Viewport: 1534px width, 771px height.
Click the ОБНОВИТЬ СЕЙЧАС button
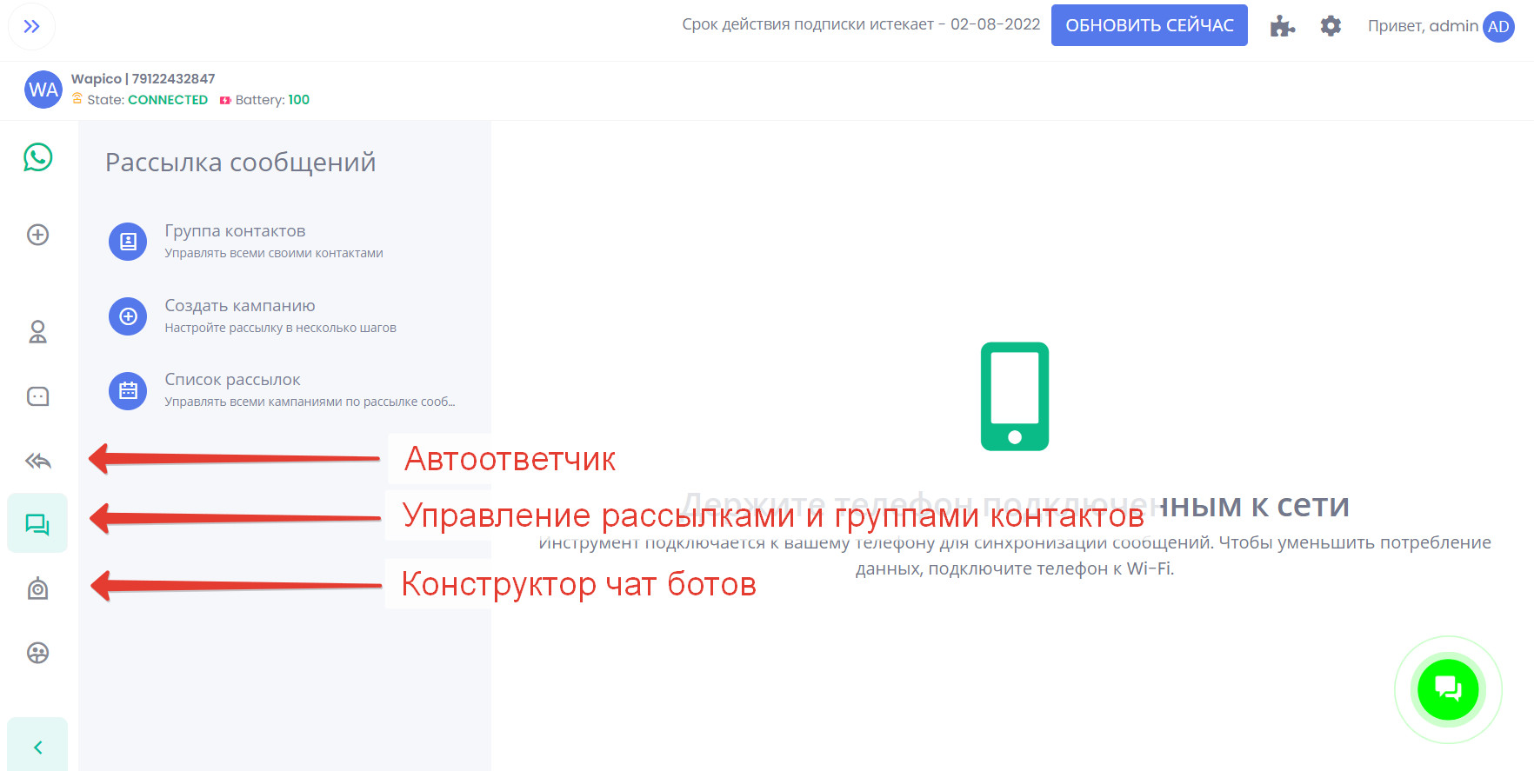click(1149, 25)
